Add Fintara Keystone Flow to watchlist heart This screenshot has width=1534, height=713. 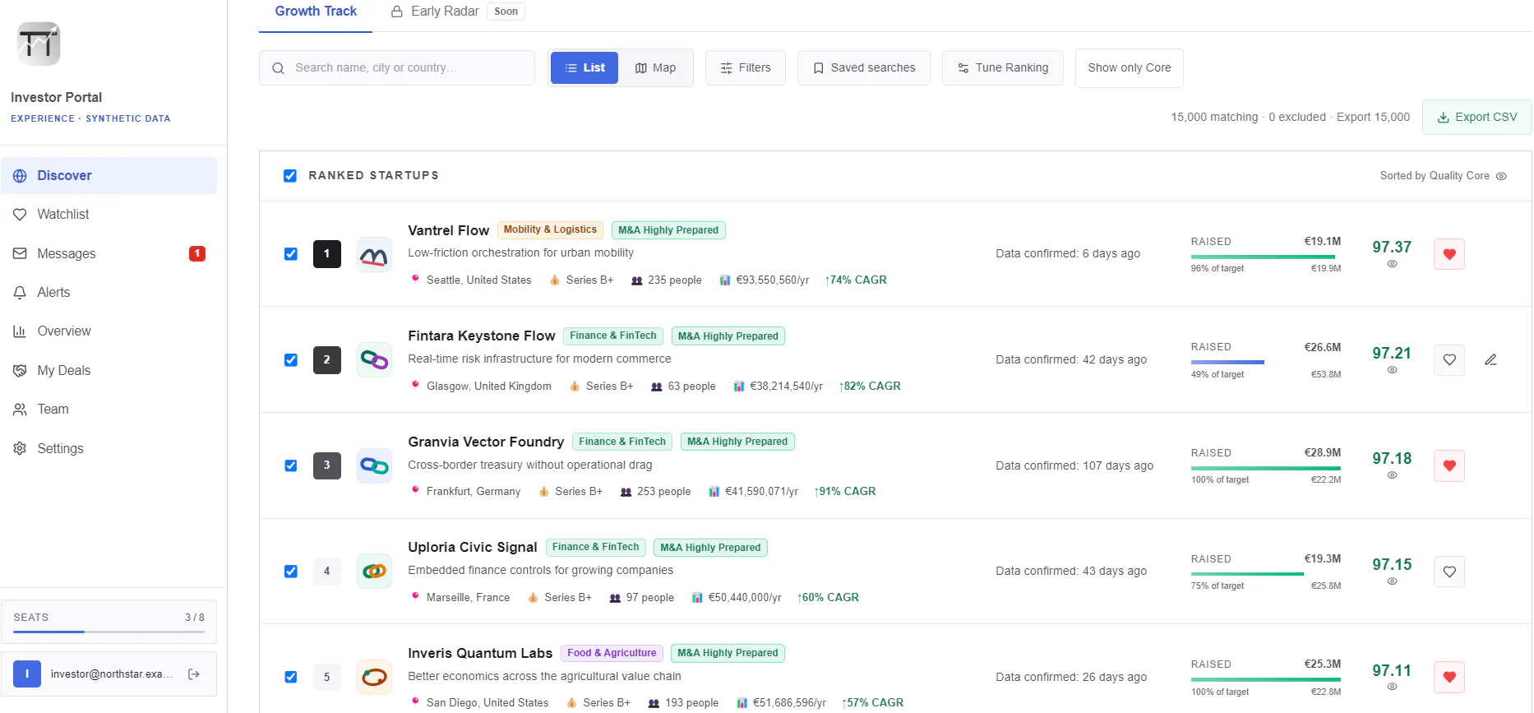pyautogui.click(x=1449, y=359)
